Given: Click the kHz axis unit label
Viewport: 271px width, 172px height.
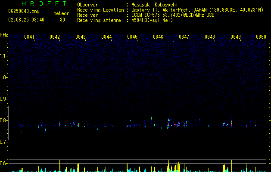Looking at the screenshot, I should pos(4,35).
